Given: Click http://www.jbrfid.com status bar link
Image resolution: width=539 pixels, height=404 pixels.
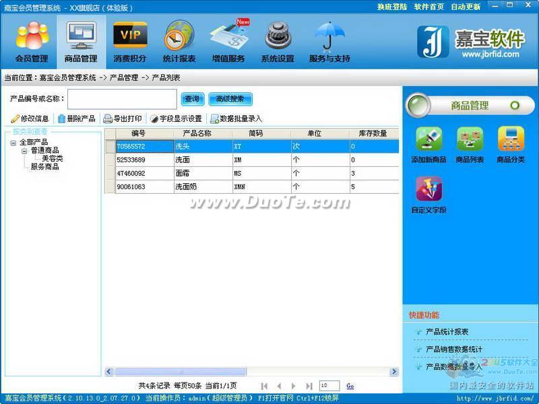Looking at the screenshot, I should [495, 399].
